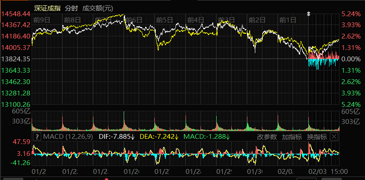Image resolution: width=365 pixels, height=180 pixels.
Task: Open 改参数 to edit indicator parameters
Action: tap(267, 137)
